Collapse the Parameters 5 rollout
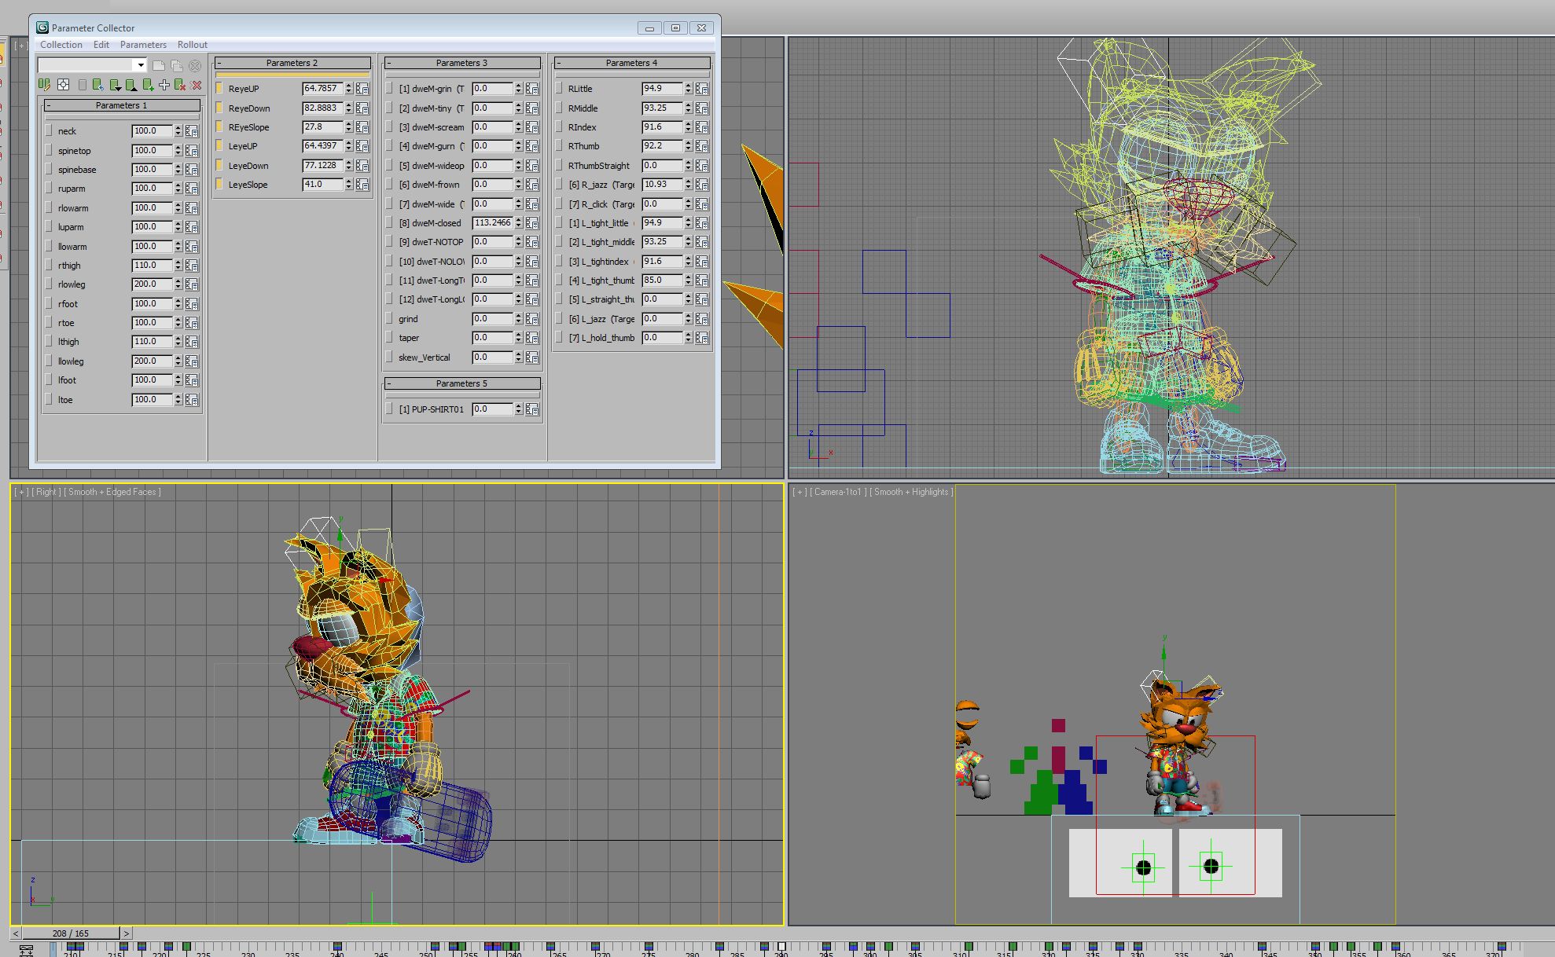 pos(461,383)
